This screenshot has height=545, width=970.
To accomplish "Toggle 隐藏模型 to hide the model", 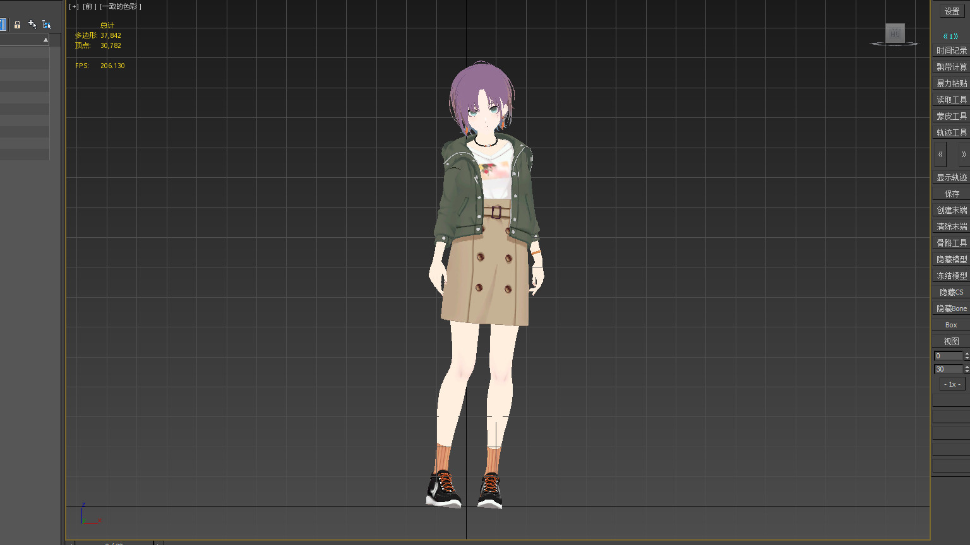I will coord(951,259).
